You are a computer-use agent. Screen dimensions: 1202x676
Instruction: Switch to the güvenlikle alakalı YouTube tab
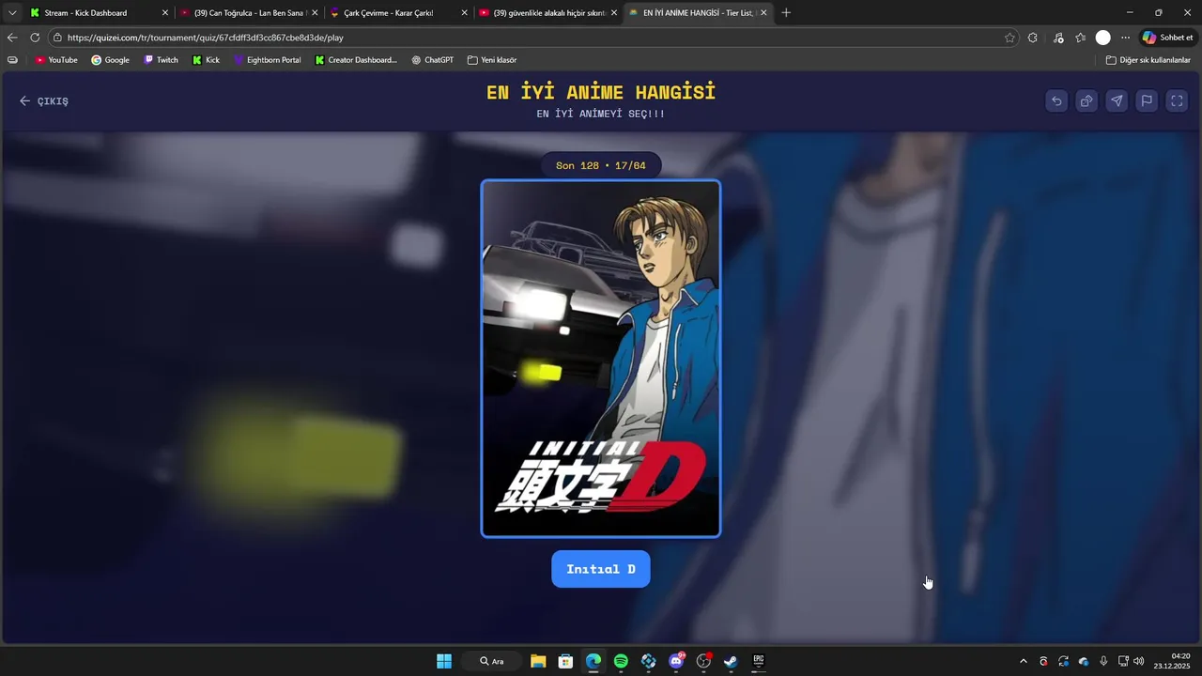(547, 13)
